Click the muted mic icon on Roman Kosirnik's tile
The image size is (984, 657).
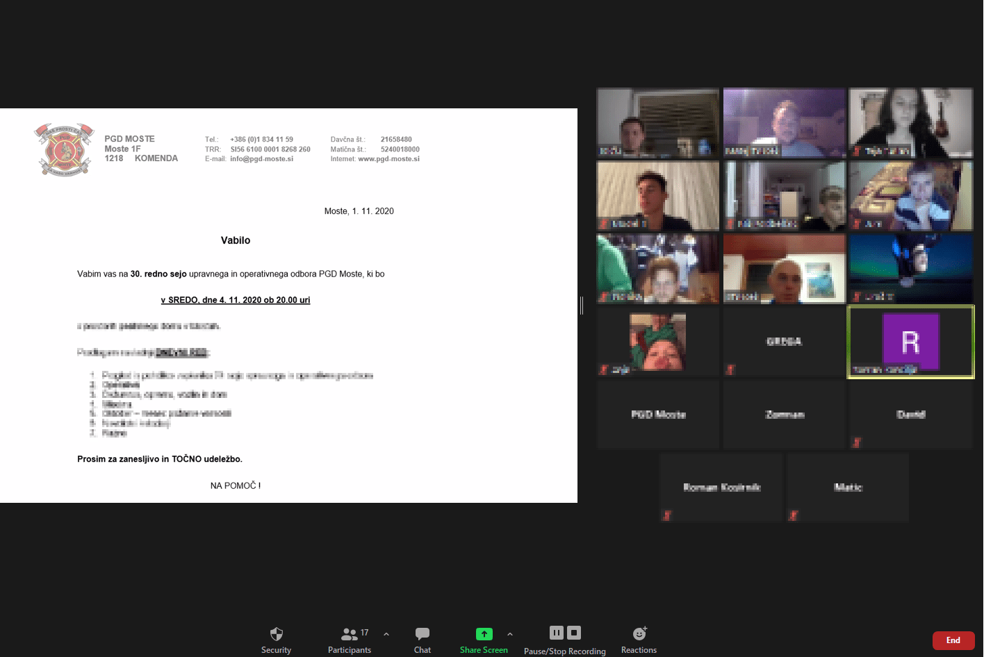coord(666,515)
